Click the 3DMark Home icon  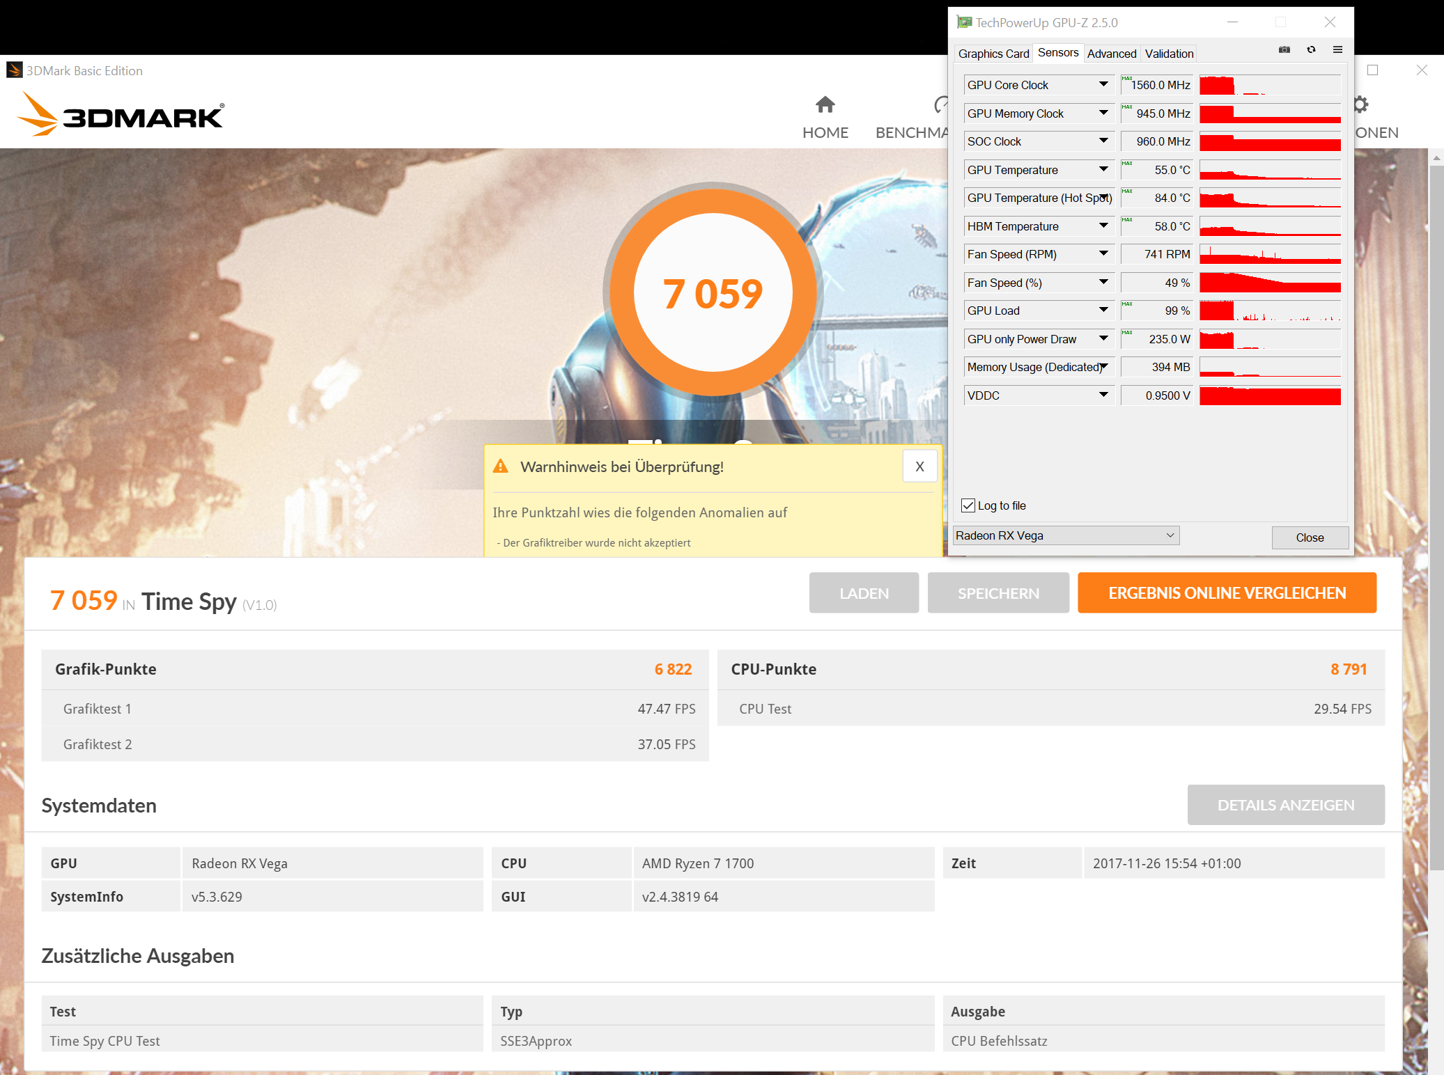pyautogui.click(x=825, y=105)
